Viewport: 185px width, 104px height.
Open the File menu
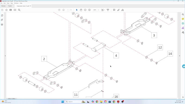tap(1, 3)
